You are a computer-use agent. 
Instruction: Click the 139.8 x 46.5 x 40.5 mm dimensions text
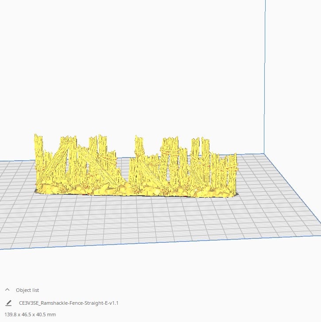30,314
